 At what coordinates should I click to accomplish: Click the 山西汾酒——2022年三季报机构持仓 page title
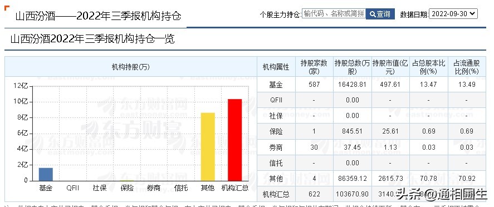coord(98,16)
